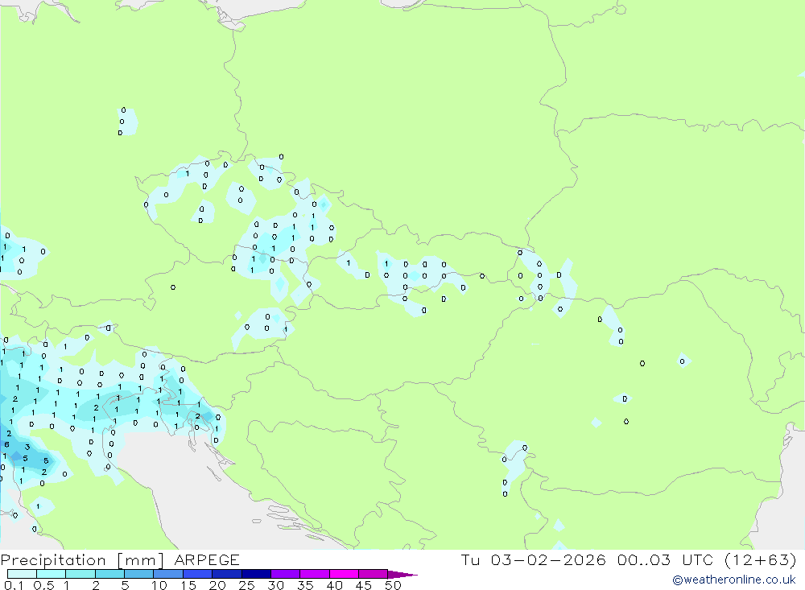This screenshot has height=590, width=805.
Task: Click the over-50 mm arrow tip of legend
Action: coord(402,575)
